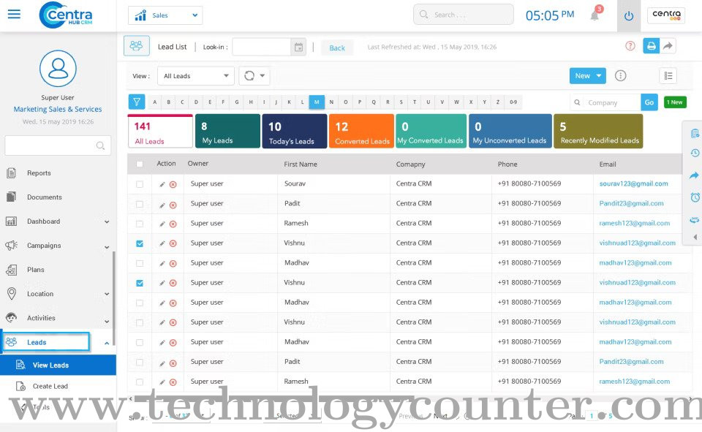
Task: Open the New lead dropdown button
Action: coord(587,76)
